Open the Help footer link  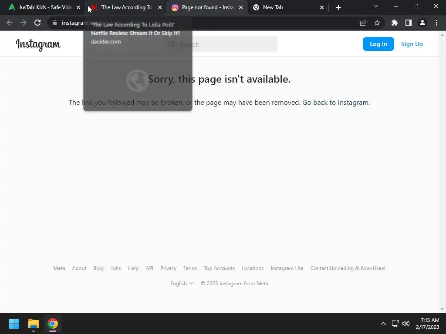coord(133,268)
